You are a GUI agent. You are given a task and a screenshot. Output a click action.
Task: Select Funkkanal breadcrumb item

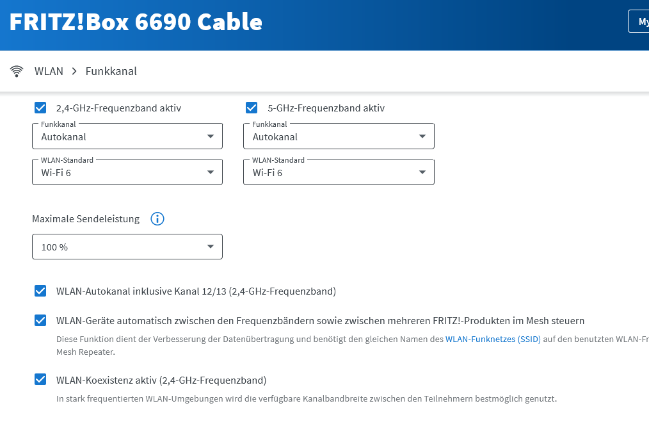point(111,71)
